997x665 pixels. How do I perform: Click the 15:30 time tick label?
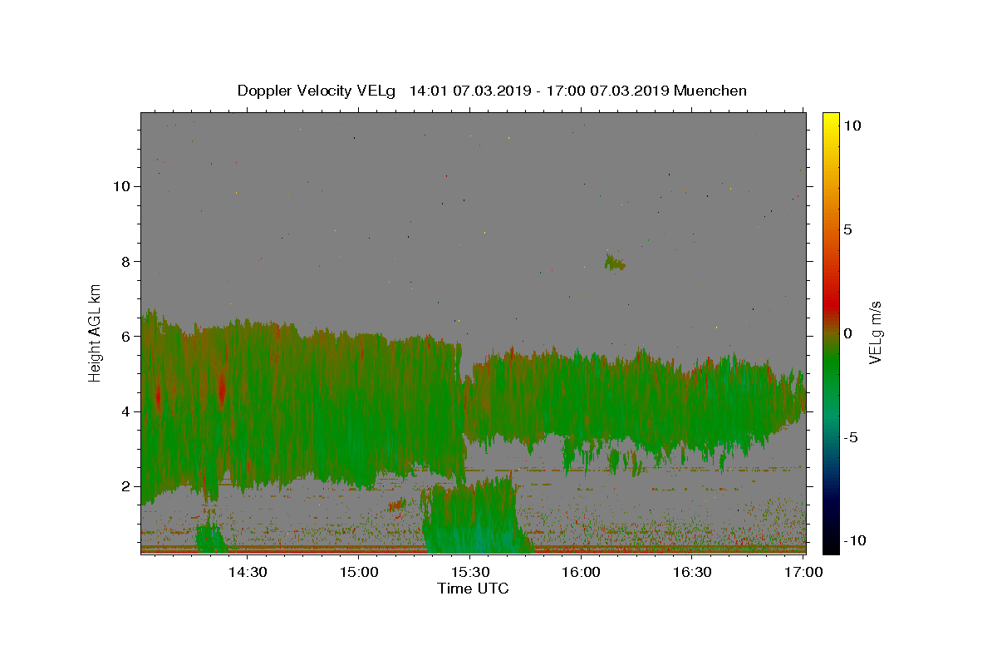(x=470, y=572)
